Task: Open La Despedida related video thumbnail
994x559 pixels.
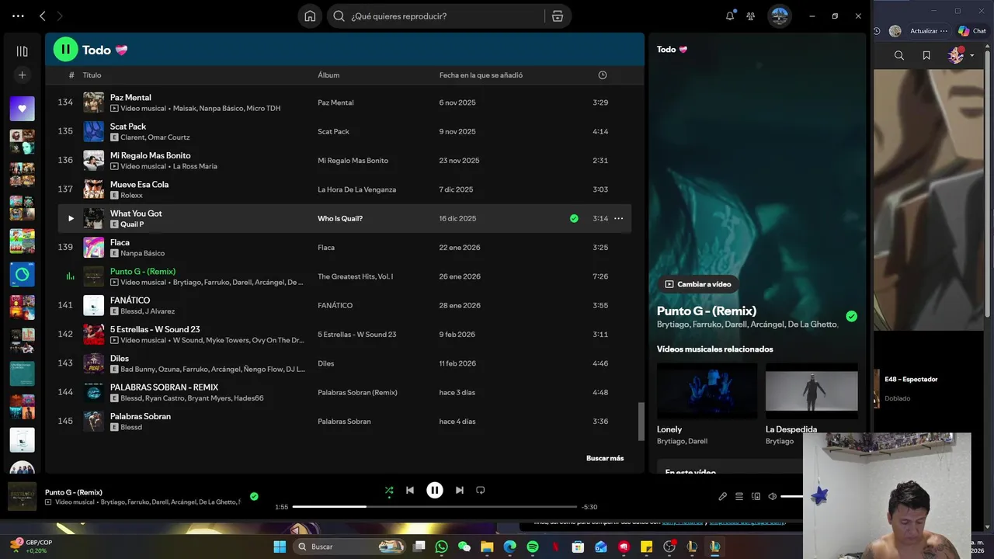Action: [x=812, y=391]
